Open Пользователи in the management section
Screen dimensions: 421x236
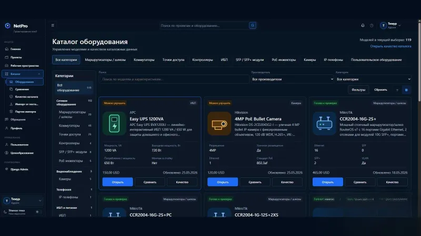coord(23,145)
